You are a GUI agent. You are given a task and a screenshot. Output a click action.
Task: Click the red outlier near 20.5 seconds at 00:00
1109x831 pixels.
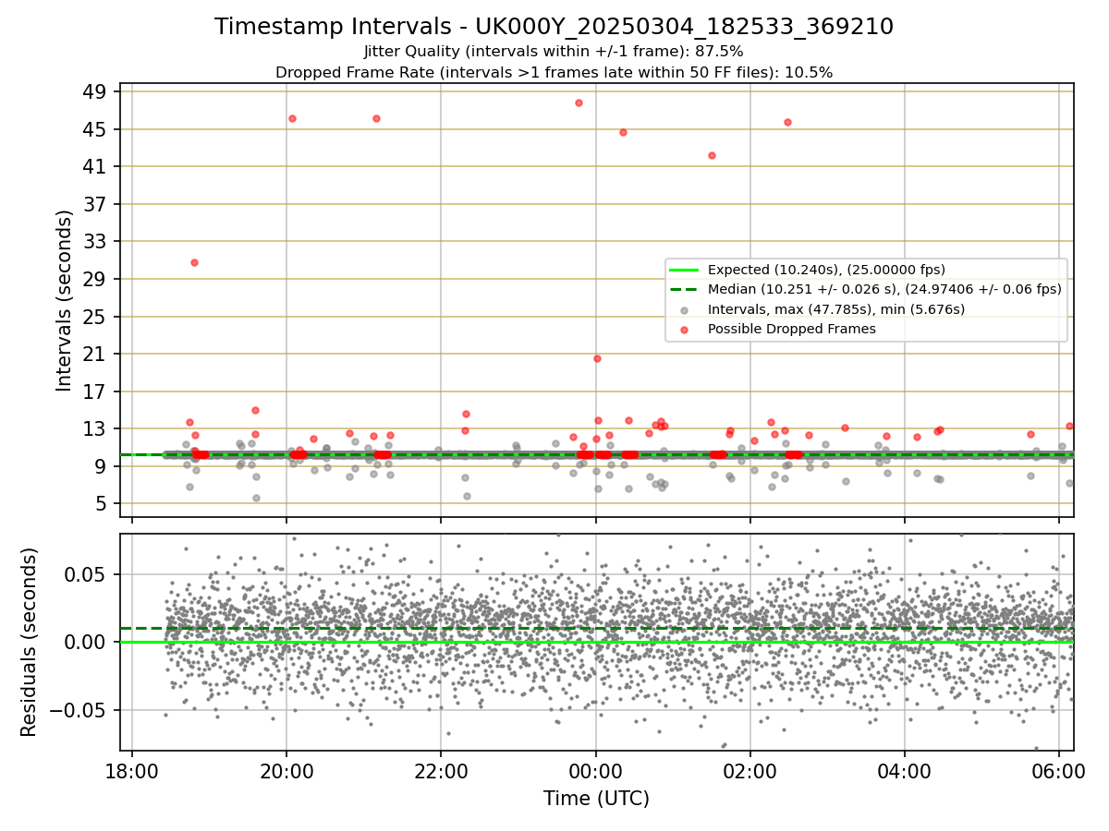597,358
